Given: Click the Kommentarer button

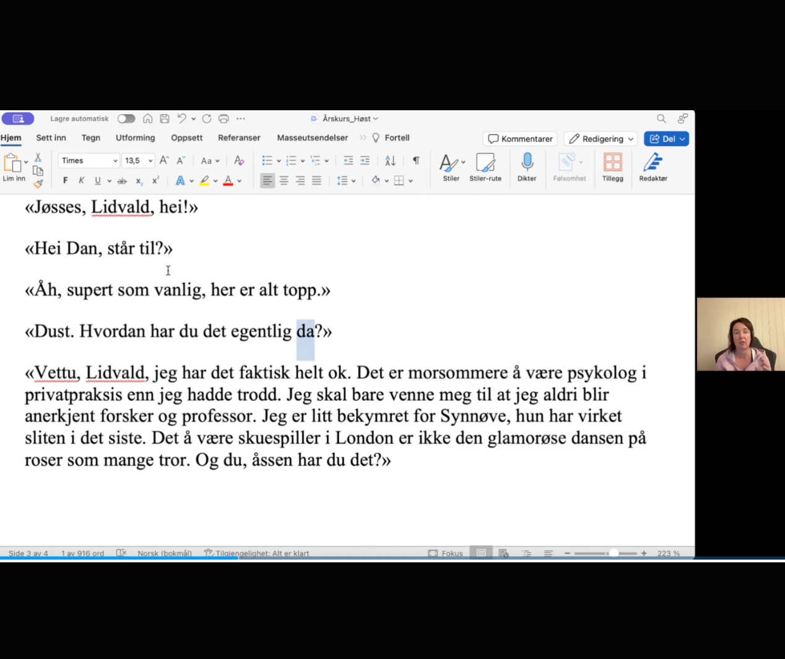Looking at the screenshot, I should click(x=521, y=139).
